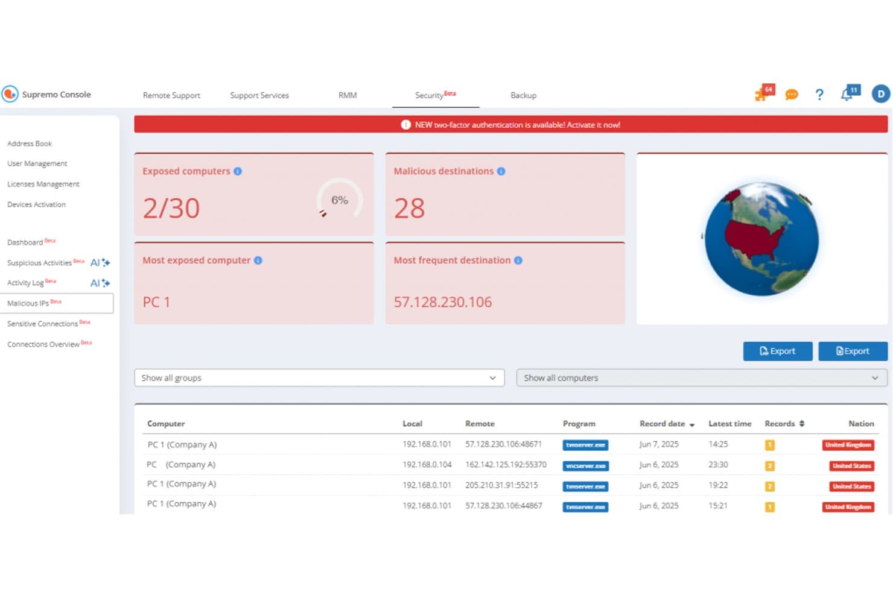This screenshot has width=893, height=595.
Task: Click the help question mark icon
Action: tap(819, 95)
